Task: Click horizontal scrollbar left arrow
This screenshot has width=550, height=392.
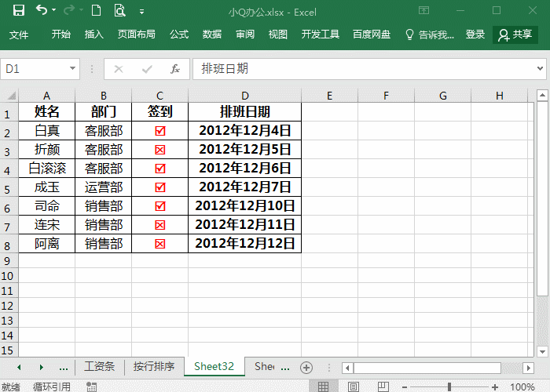Action: point(347,368)
